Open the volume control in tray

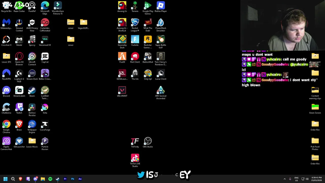point(307,179)
